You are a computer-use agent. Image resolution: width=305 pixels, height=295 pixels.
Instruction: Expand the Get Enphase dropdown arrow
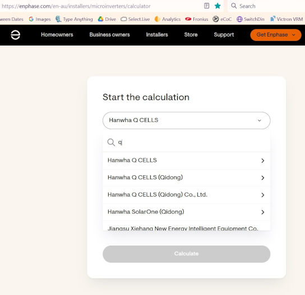294,35
